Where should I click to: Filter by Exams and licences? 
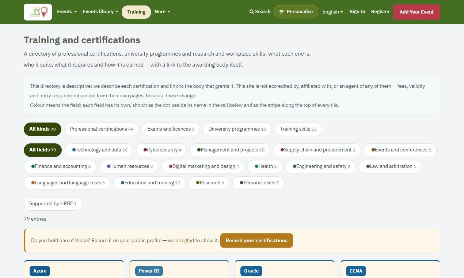click(x=171, y=129)
